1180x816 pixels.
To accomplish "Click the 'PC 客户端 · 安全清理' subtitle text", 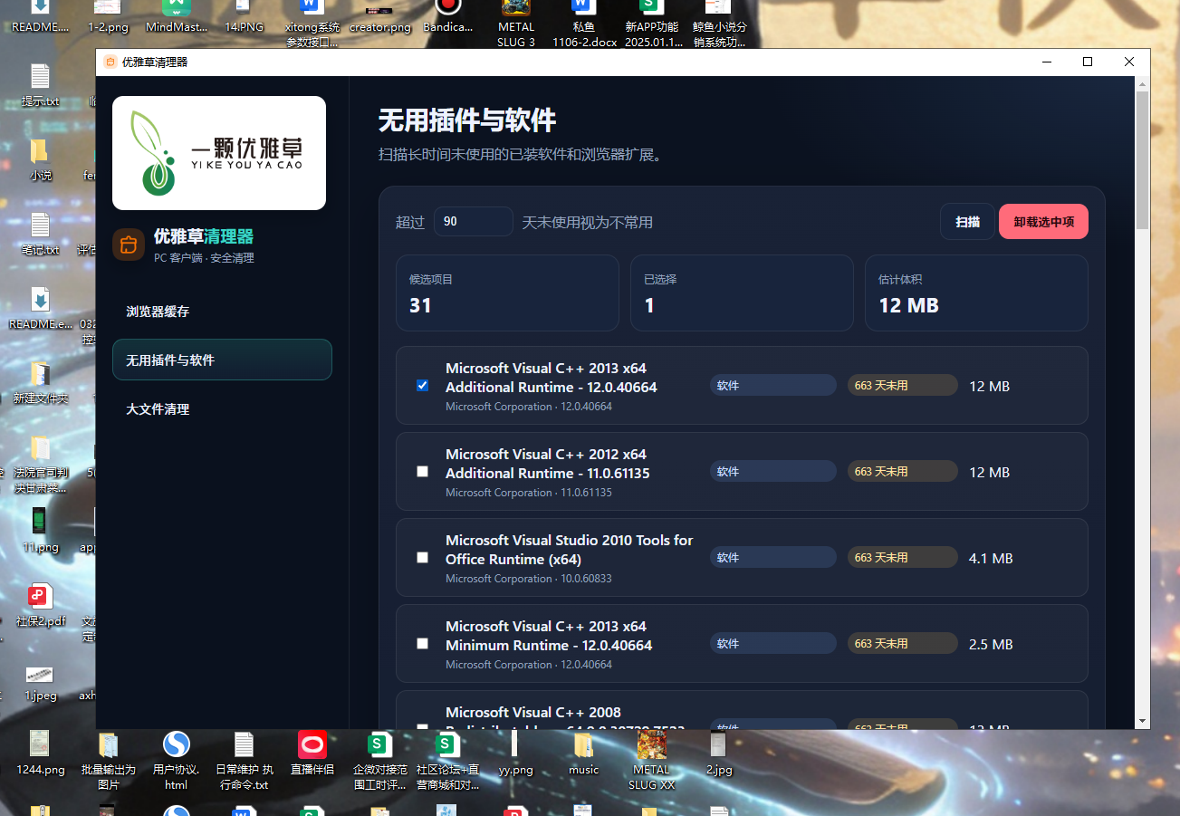I will [x=204, y=258].
